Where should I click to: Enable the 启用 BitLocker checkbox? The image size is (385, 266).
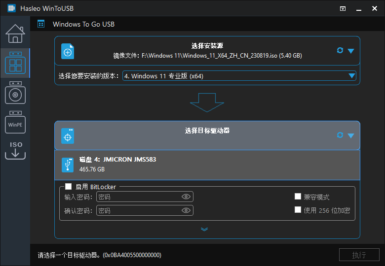coord(68,187)
